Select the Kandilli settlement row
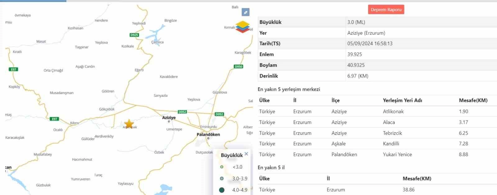 (391, 144)
